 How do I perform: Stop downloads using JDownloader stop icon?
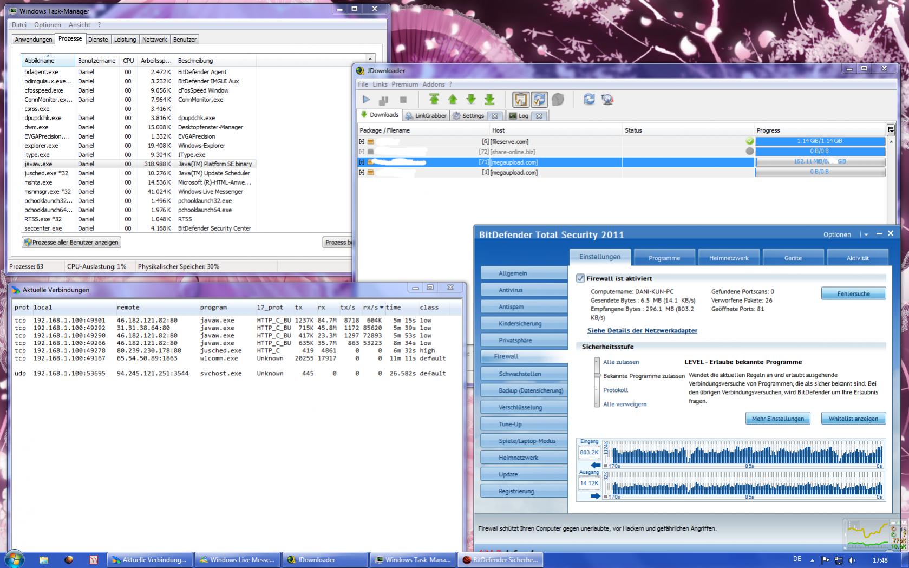click(403, 100)
